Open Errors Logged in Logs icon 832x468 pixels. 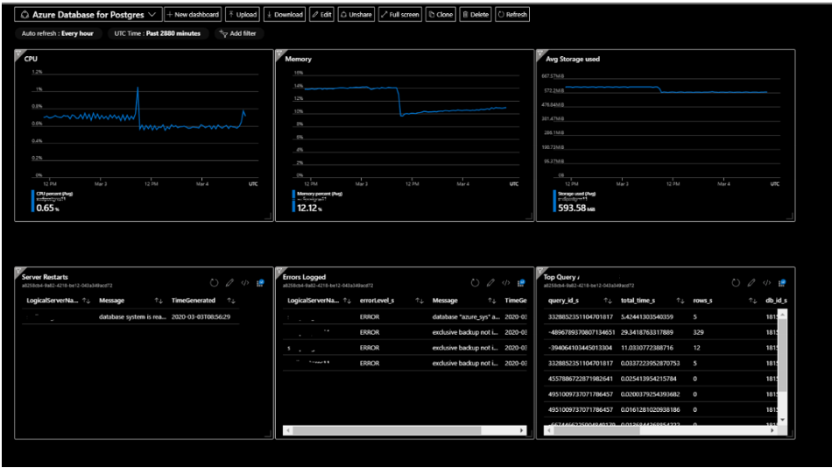[521, 282]
